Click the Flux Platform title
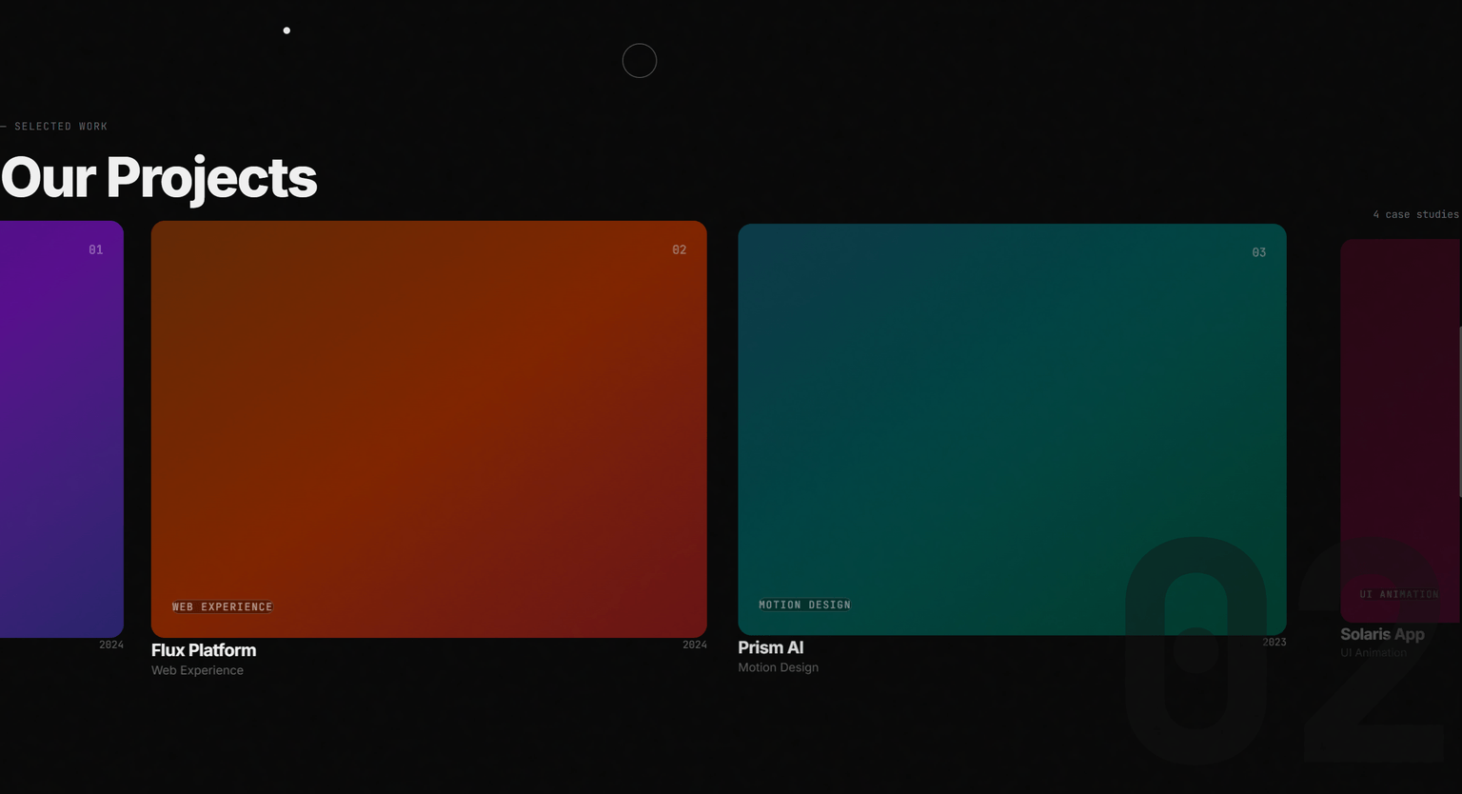Viewport: 1462px width, 794px height. tap(204, 650)
